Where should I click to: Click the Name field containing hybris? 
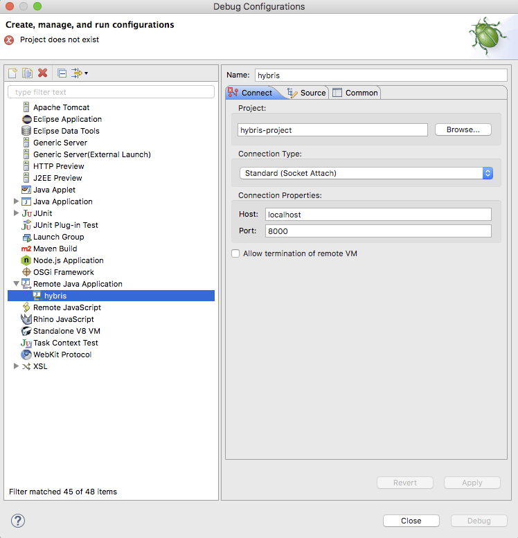click(x=381, y=75)
